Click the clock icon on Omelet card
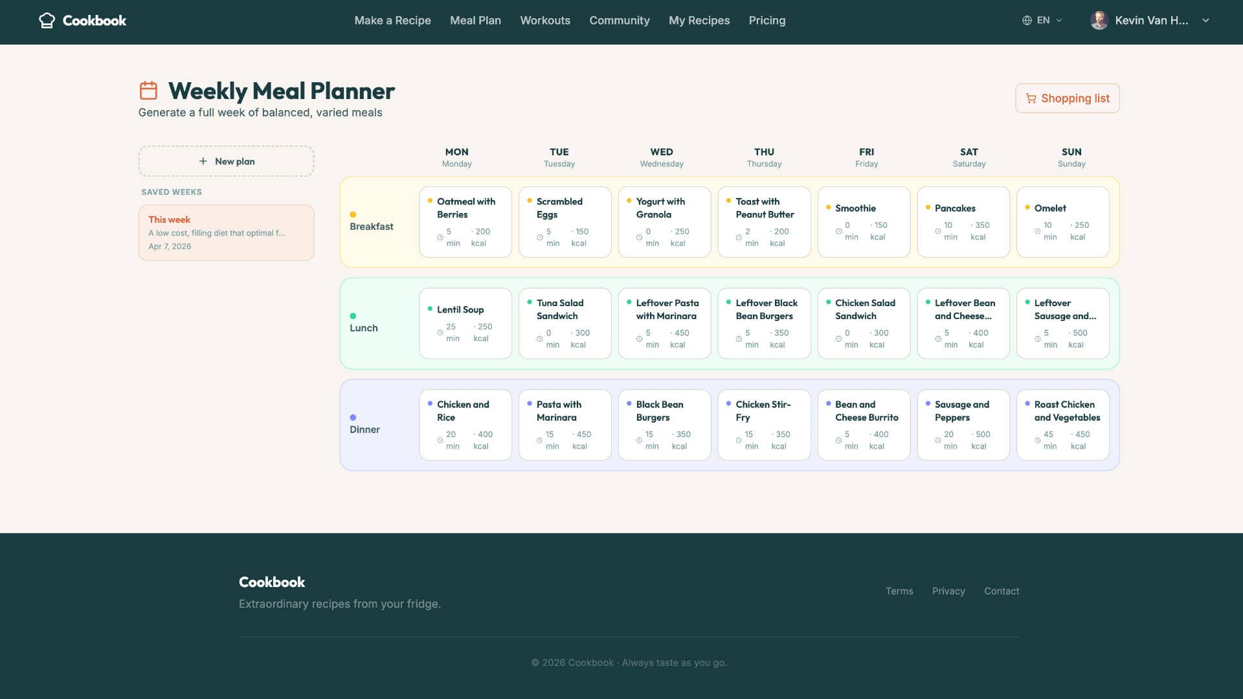Image resolution: width=1243 pixels, height=699 pixels. click(1038, 231)
